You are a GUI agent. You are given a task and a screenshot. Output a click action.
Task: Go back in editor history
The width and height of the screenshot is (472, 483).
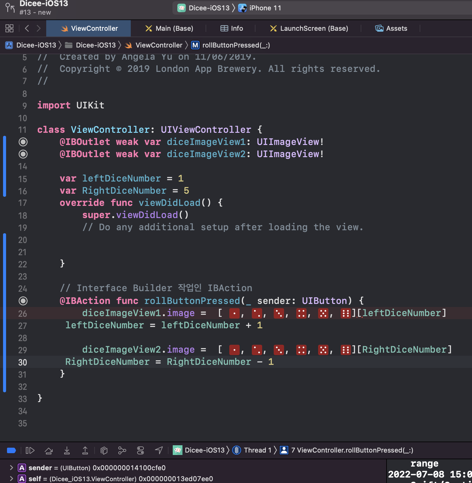[27, 28]
